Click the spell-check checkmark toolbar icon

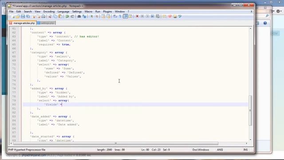(x=180, y=16)
